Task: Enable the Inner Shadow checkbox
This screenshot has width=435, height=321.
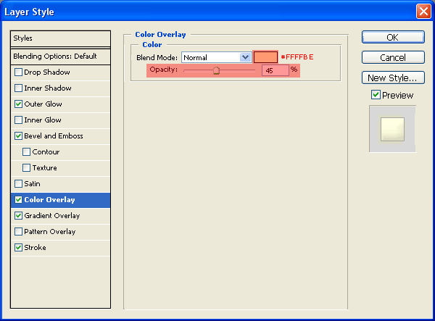Action: click(18, 88)
